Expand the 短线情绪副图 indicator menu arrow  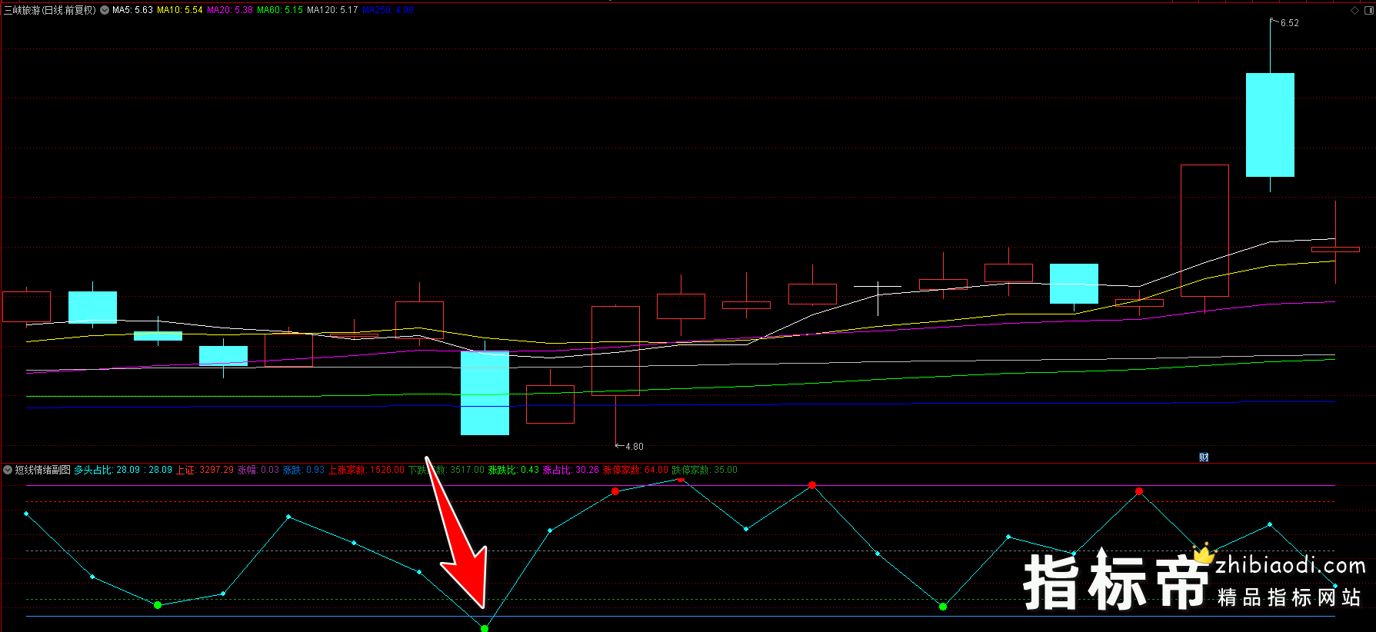(x=8, y=470)
